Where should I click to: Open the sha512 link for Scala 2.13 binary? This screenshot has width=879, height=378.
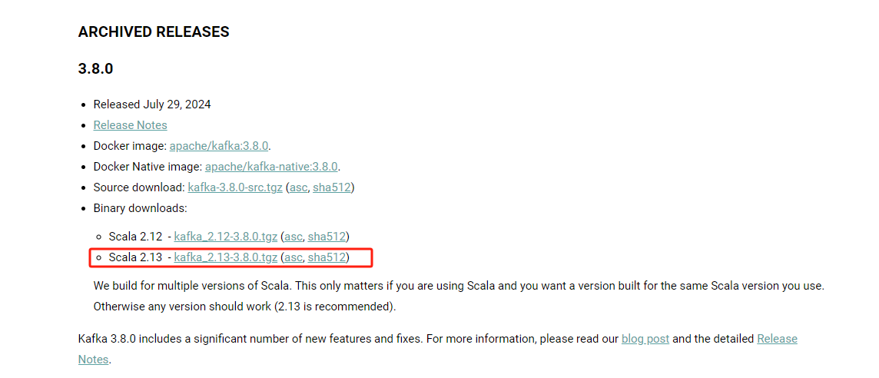(327, 257)
